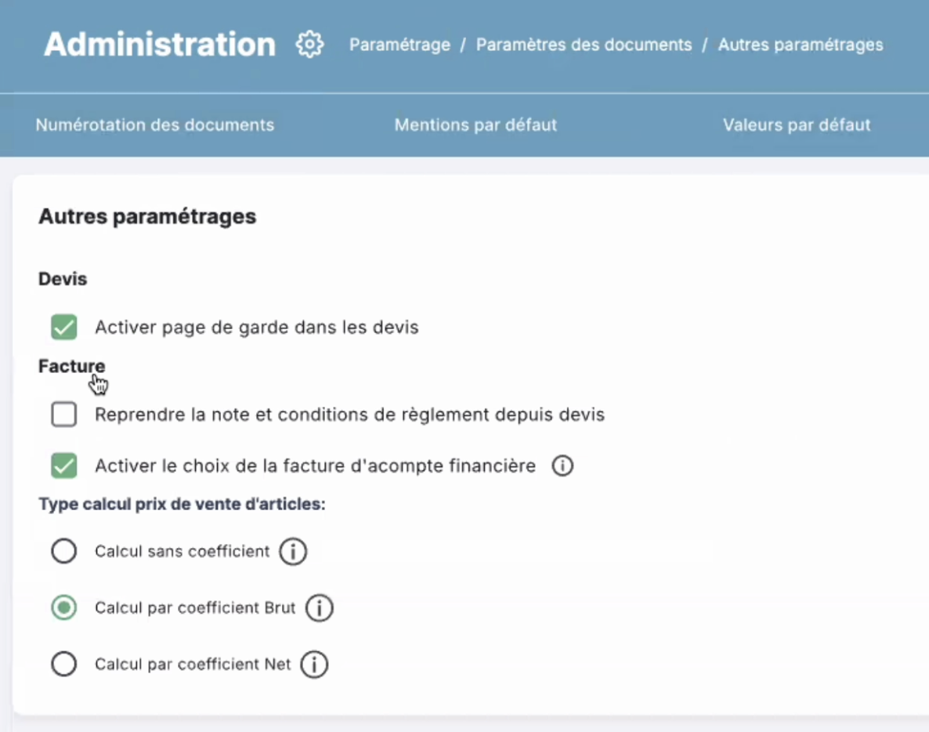
Task: Open Numérotation des documents tab
Action: pyautogui.click(x=155, y=125)
